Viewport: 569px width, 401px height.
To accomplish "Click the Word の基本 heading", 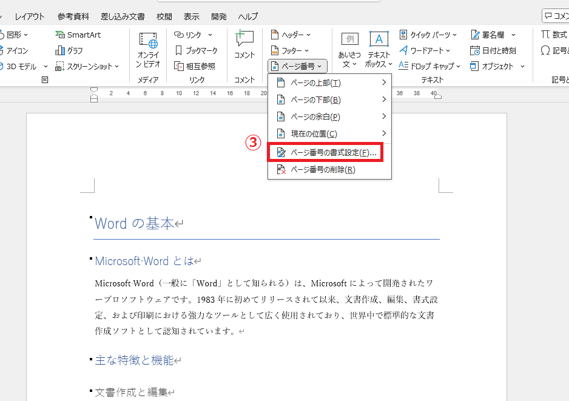I will [135, 223].
